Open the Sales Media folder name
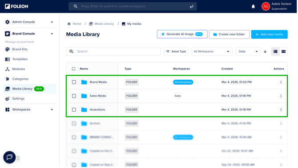This screenshot has width=298, height=168. (x=98, y=96)
